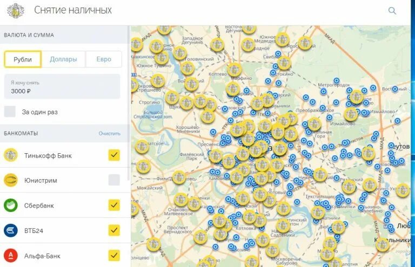The image size is (415, 267).
Task: Select blue ATM dot at Метрогородок label
Action: pos(337,81)
